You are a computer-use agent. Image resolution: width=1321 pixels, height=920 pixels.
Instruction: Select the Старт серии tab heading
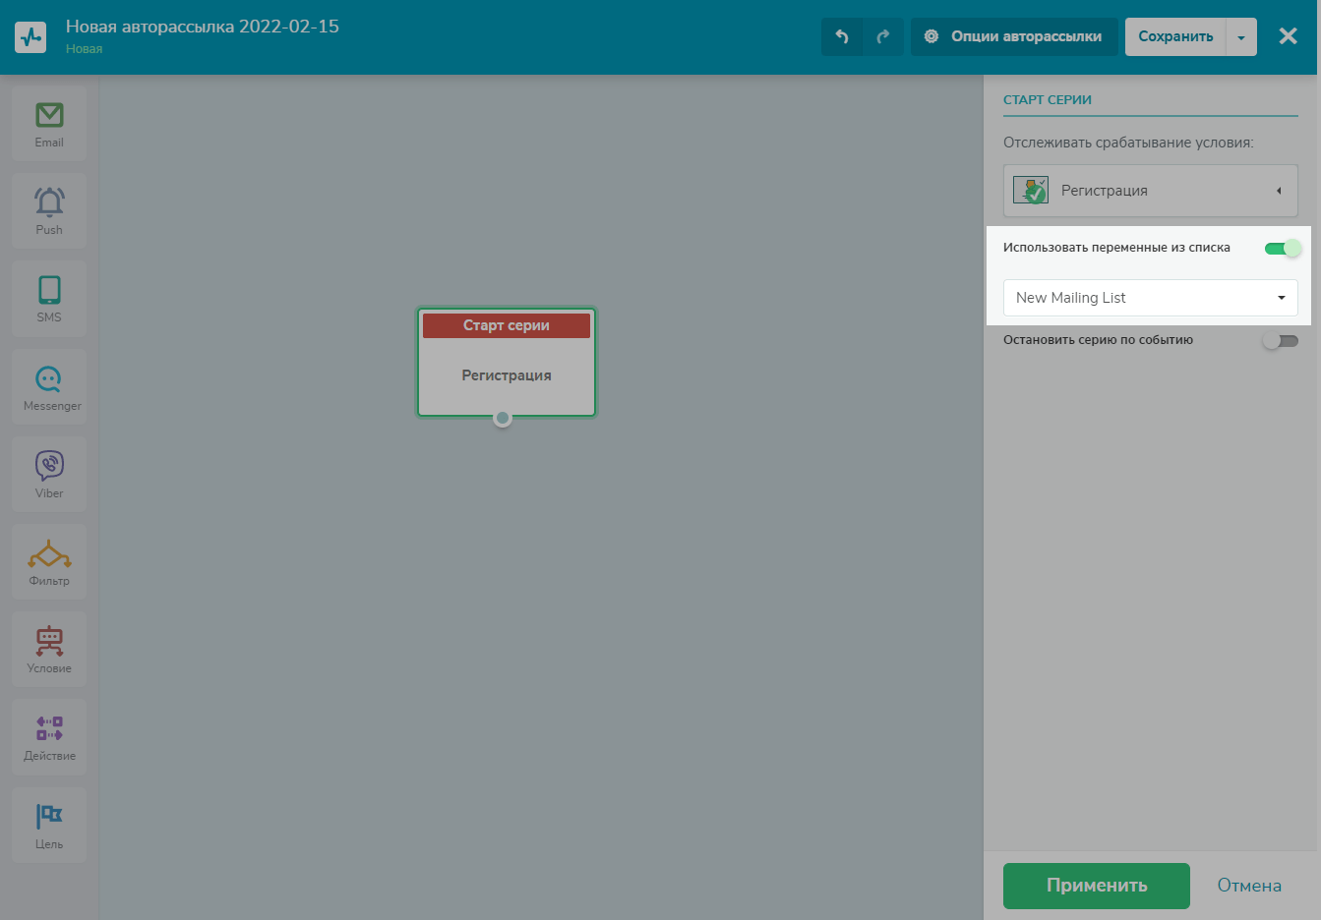tap(1048, 100)
